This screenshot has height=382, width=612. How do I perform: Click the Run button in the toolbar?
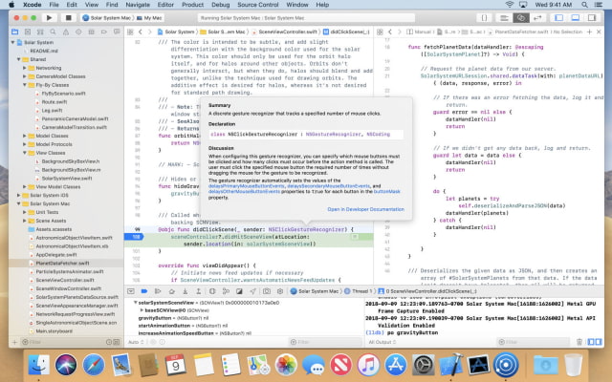coord(48,17)
